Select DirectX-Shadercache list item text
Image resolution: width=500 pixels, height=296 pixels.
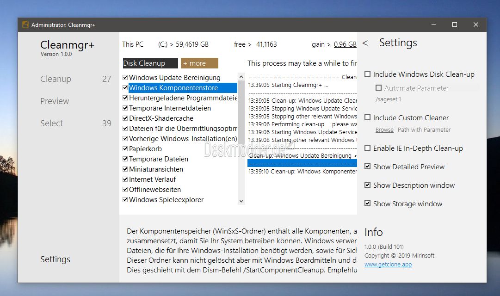pyautogui.click(x=161, y=118)
